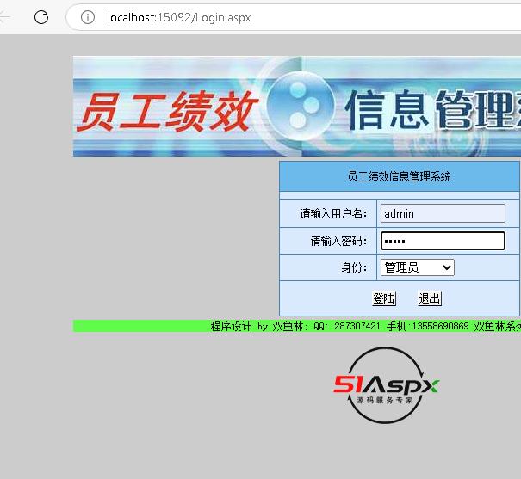Focus the password input field

tap(443, 241)
